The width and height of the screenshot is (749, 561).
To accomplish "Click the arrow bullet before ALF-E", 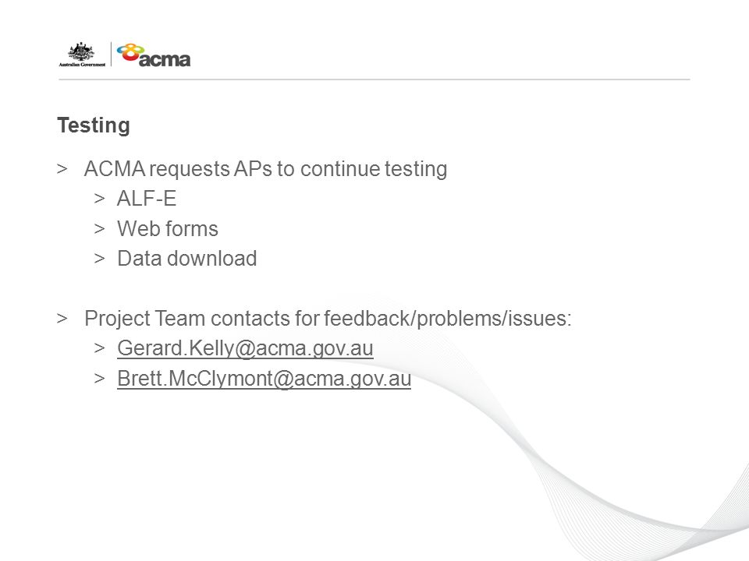I will 99,199.
